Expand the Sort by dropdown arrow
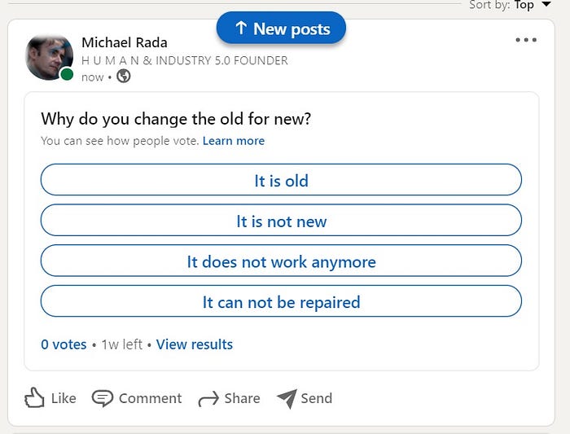This screenshot has width=570, height=434. [546, 5]
